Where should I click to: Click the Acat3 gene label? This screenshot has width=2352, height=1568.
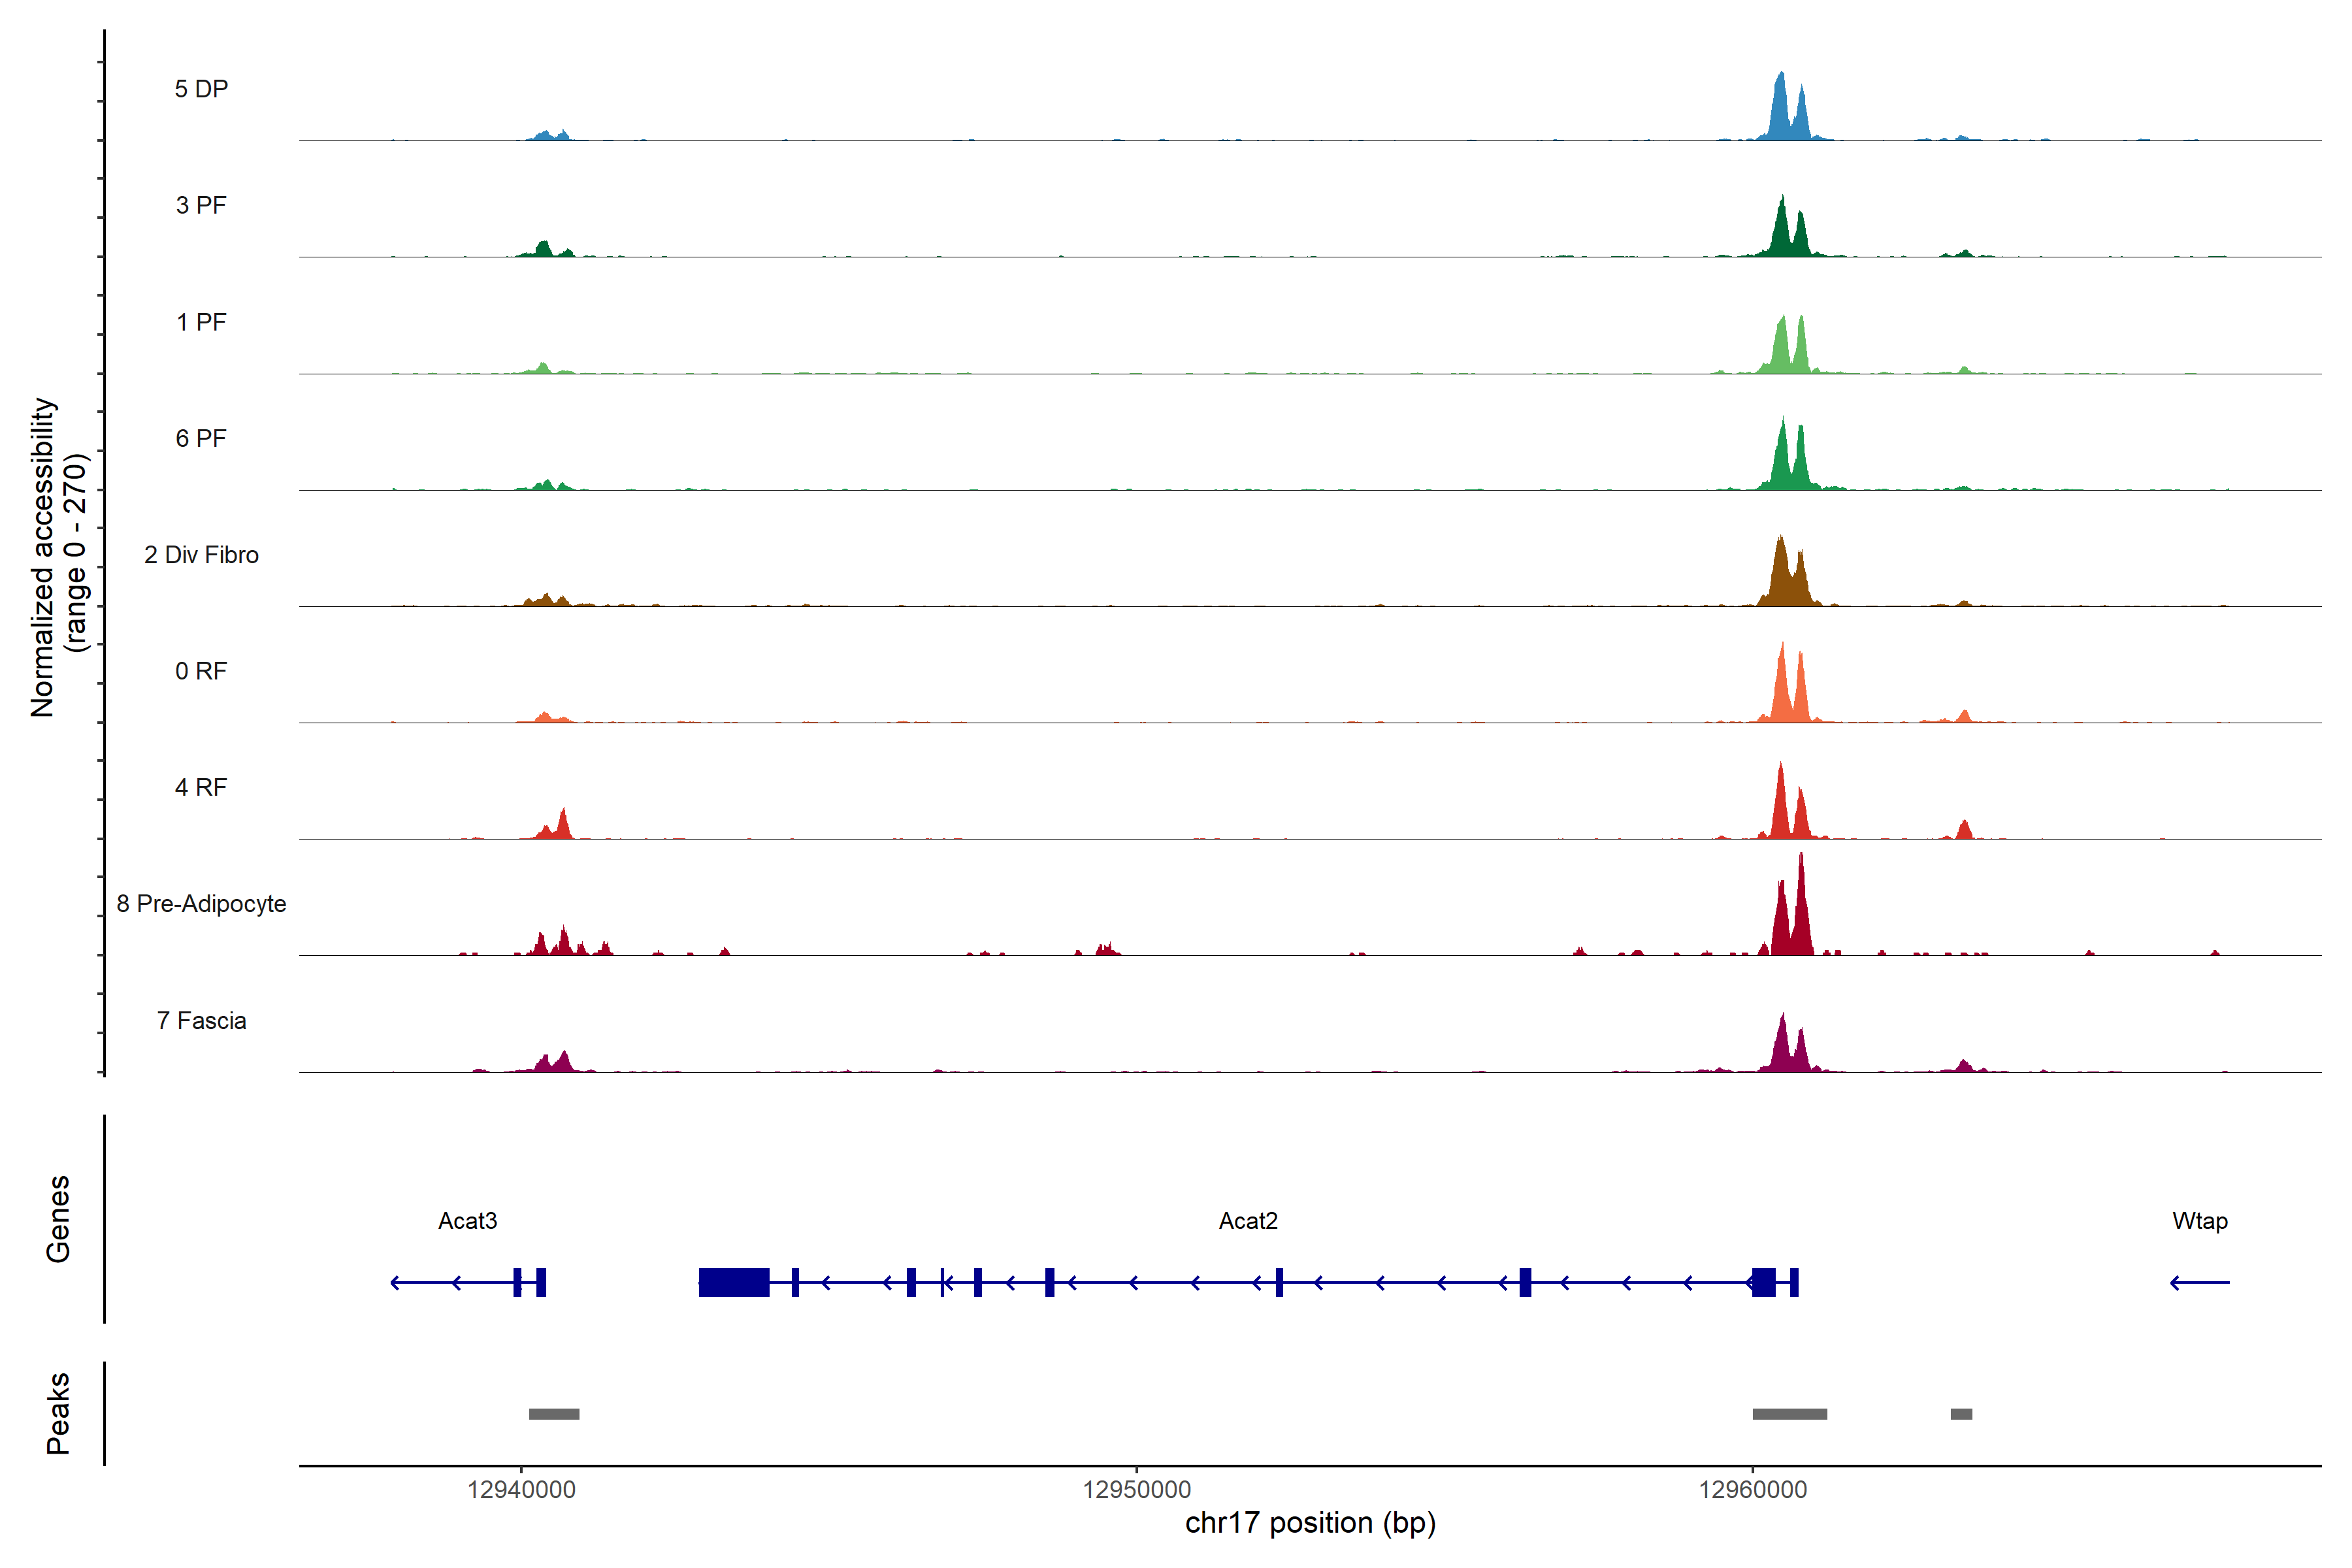(x=467, y=1221)
